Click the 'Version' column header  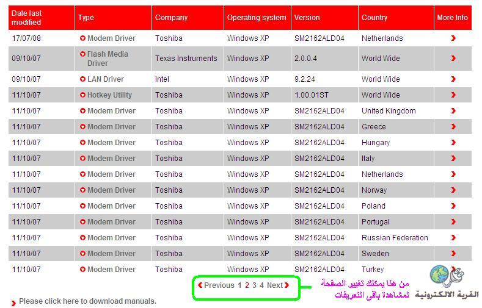[324, 18]
